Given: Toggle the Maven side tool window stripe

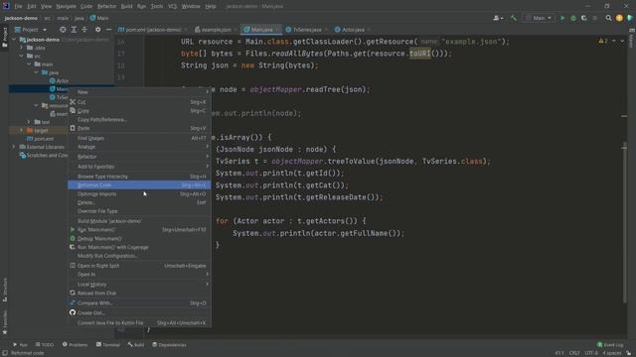Looking at the screenshot, I should click(x=632, y=38).
